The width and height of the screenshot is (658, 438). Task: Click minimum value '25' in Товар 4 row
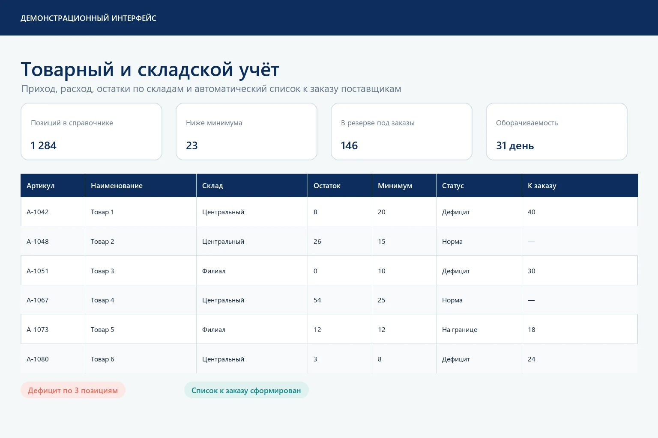(382, 300)
